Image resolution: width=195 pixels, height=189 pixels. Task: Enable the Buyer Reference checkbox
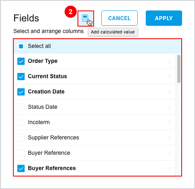coord(21,153)
